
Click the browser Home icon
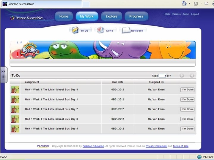coord(184,3)
